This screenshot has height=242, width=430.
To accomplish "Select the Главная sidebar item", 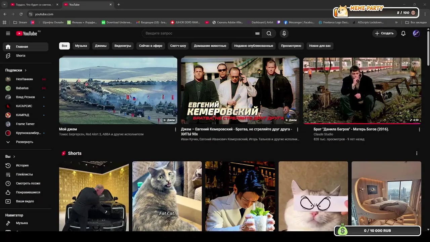I will point(26,47).
